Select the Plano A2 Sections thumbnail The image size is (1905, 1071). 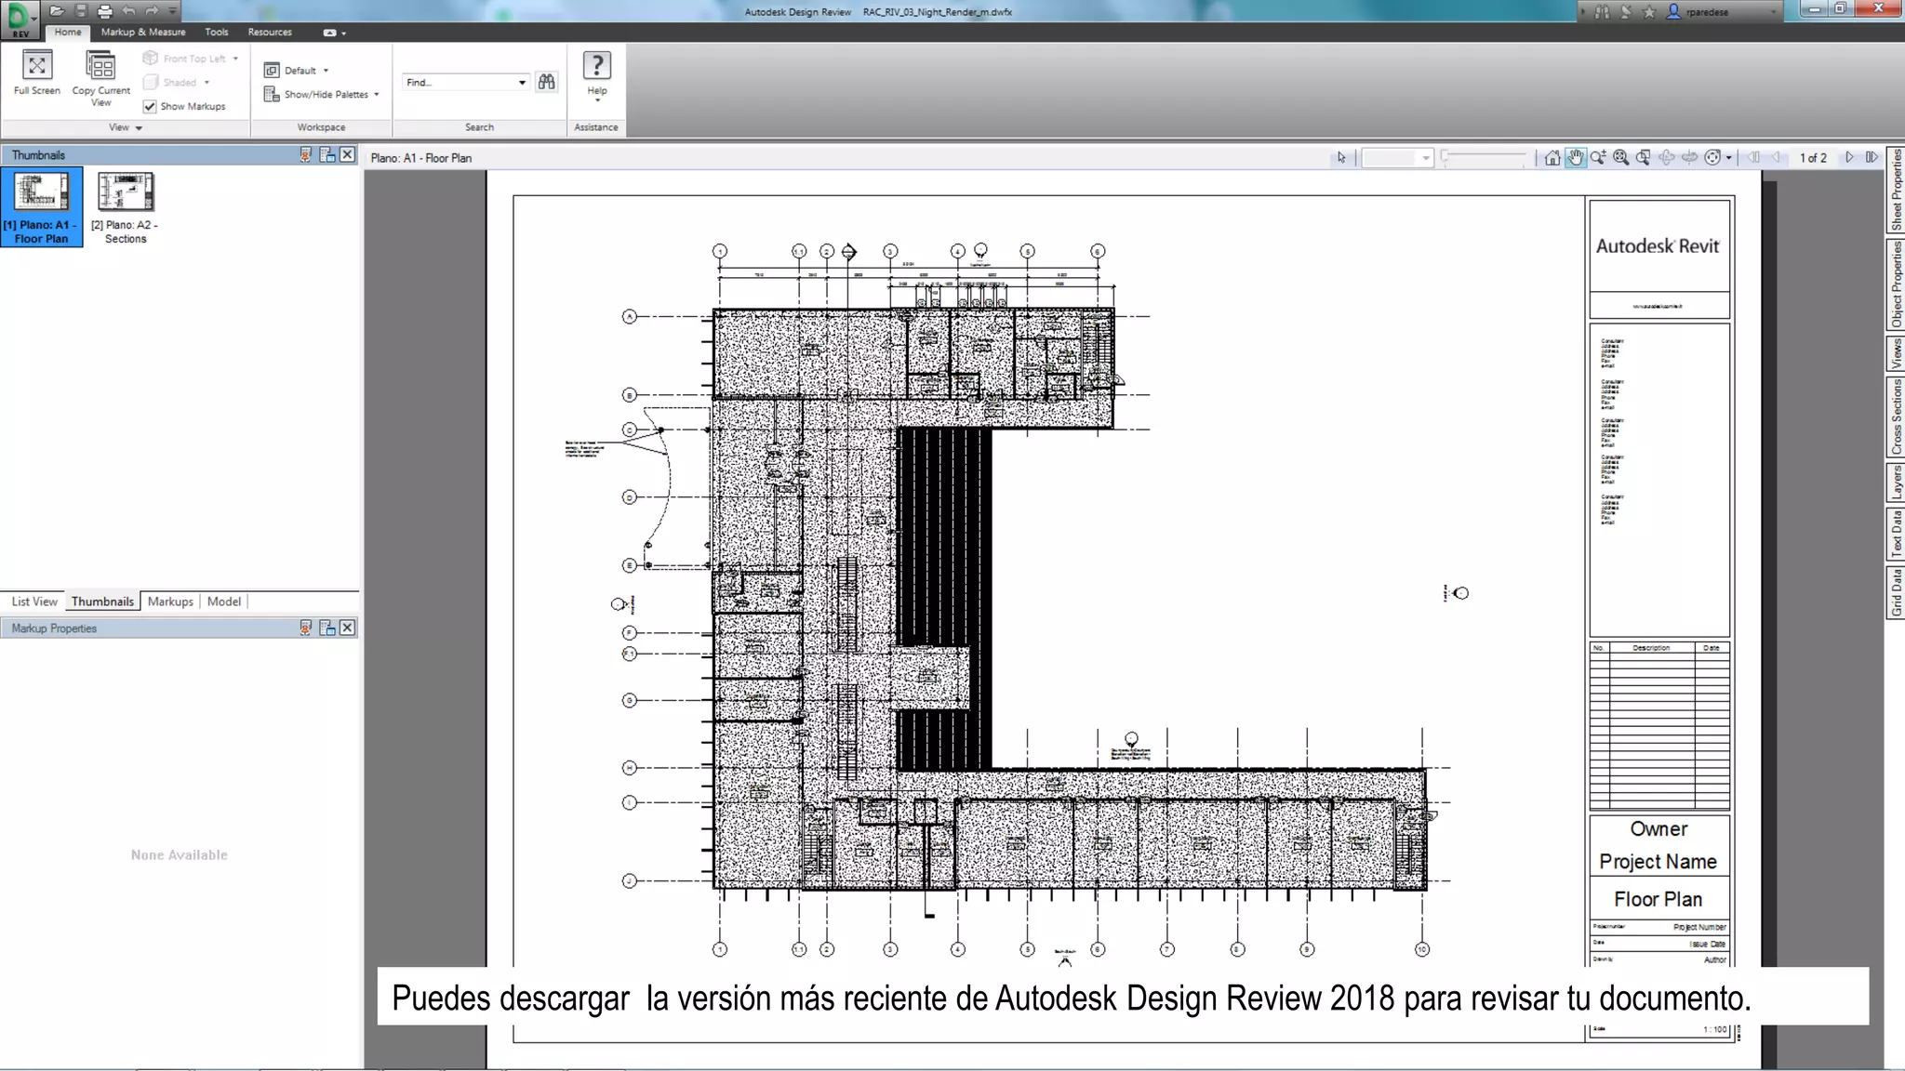(x=126, y=206)
